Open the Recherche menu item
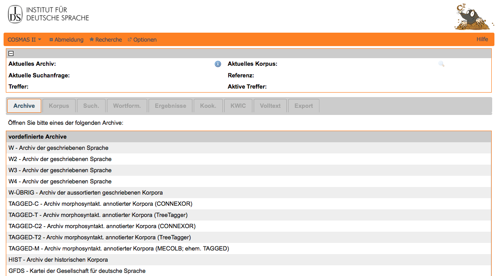Screen dimensions: 498x276 point(106,40)
